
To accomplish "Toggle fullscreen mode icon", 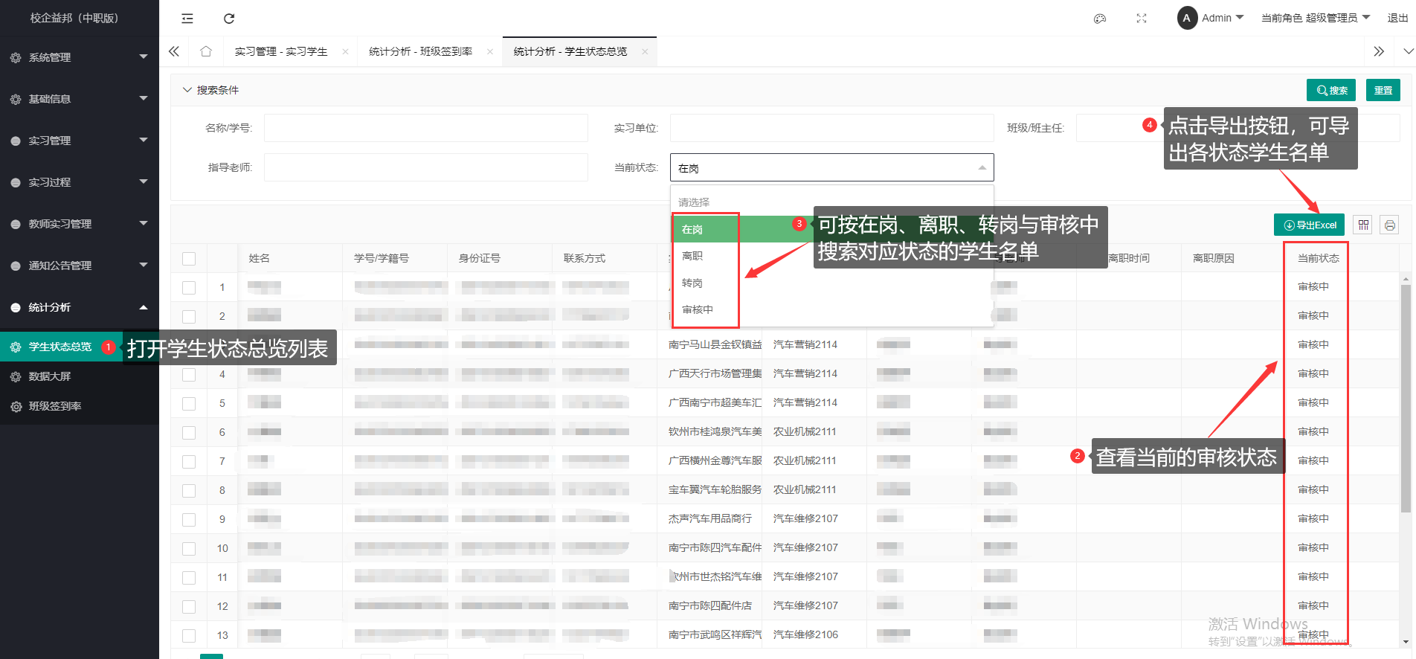I will [1141, 19].
